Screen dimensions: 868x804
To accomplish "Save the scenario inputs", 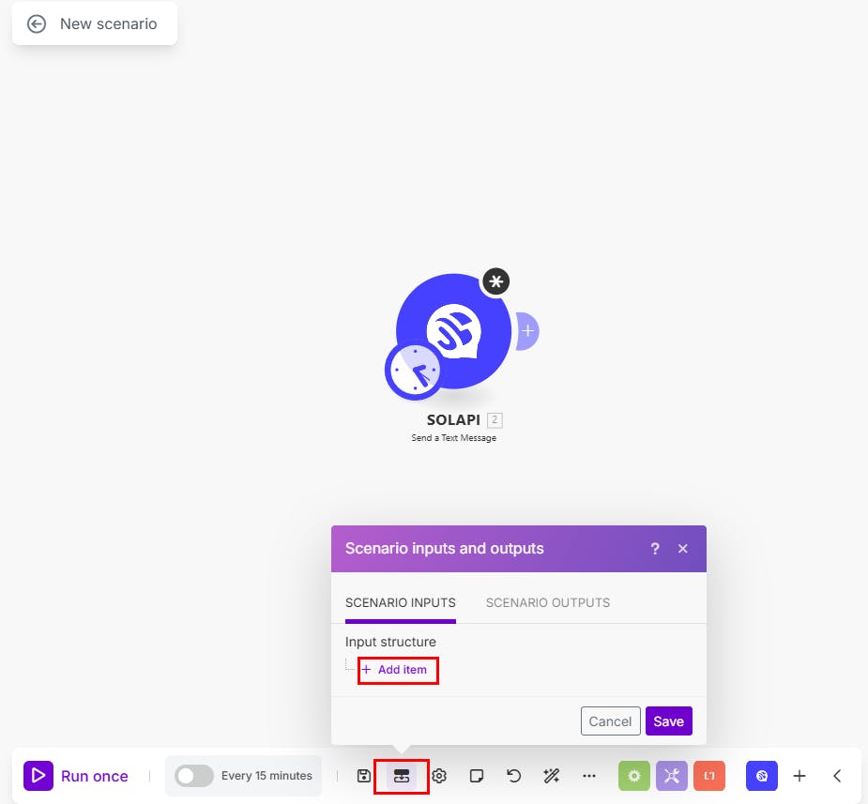I will [x=668, y=721].
